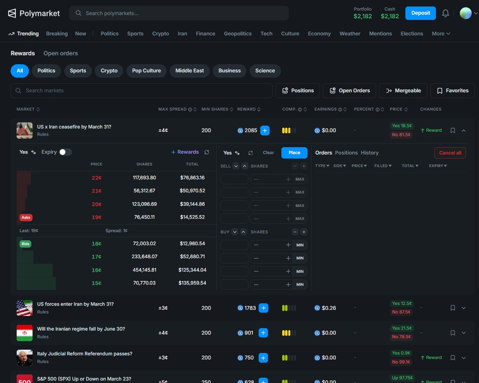Viewport: 479px width, 383px height.
Task: Bookmark the US x Iran ceasefire market
Action: tap(453, 131)
